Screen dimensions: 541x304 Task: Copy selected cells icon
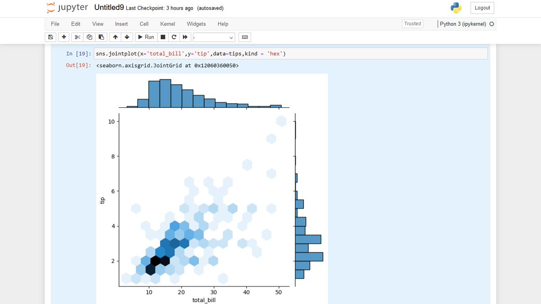pos(89,37)
